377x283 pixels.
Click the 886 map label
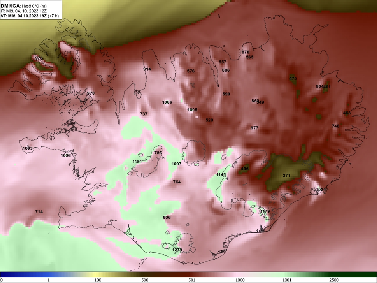[226, 70]
